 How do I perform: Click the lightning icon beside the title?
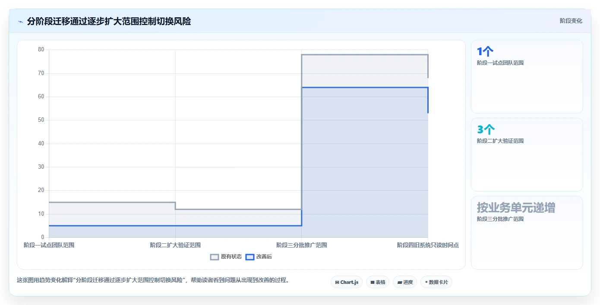[x=20, y=21]
